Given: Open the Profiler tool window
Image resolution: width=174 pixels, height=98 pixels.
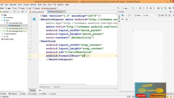Looking at the screenshot, I should coord(43,94).
